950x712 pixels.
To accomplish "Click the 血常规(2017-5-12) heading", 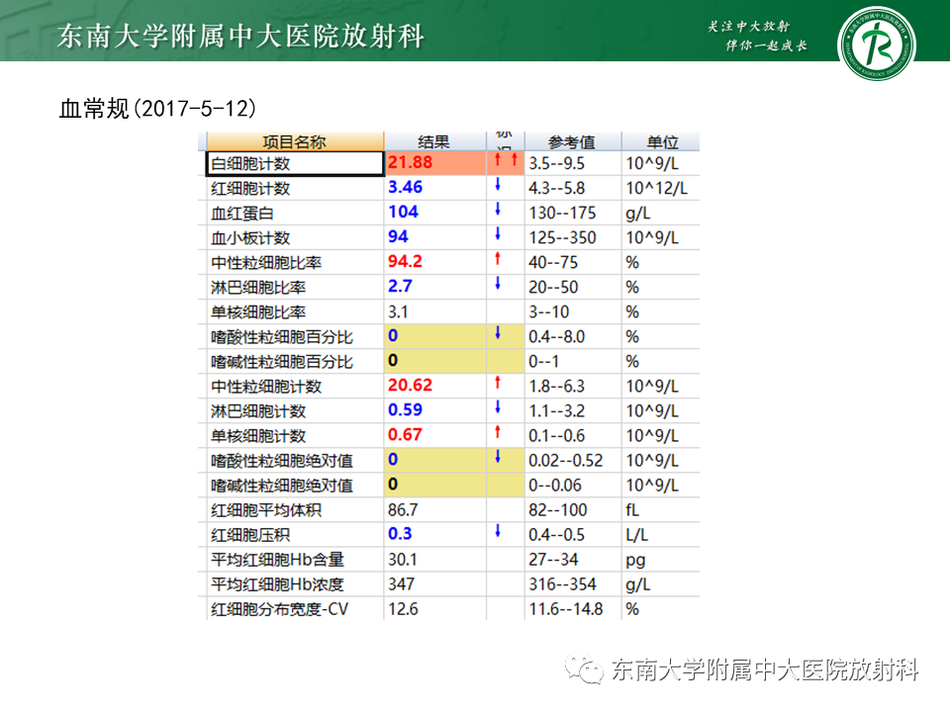I will click(157, 109).
